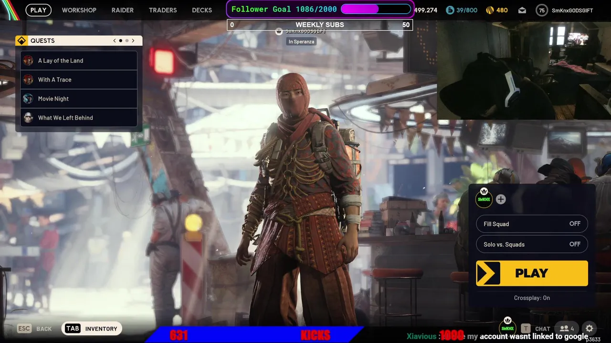This screenshot has width=611, height=343.
Task: Click the Quests panel diamond icon
Action: [21, 40]
